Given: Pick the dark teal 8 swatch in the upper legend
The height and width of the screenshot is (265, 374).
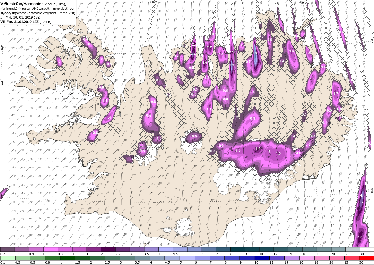Looking at the screenshot, I should click(238, 249).
